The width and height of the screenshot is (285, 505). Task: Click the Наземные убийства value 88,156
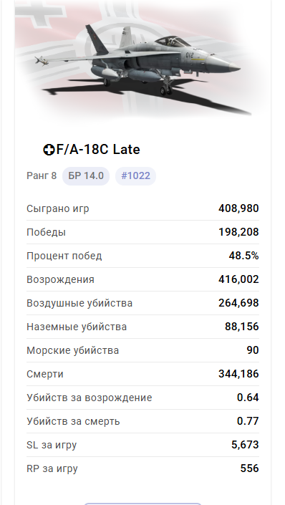pos(242,327)
